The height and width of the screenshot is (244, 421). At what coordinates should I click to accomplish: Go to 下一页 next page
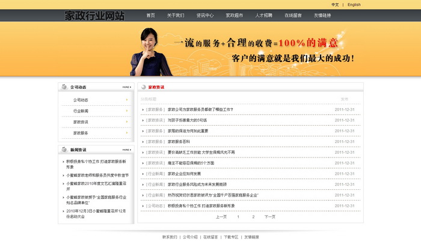[x=269, y=216]
